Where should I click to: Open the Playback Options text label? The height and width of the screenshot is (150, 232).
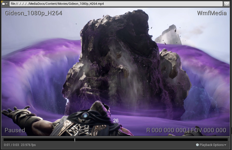click(x=212, y=145)
